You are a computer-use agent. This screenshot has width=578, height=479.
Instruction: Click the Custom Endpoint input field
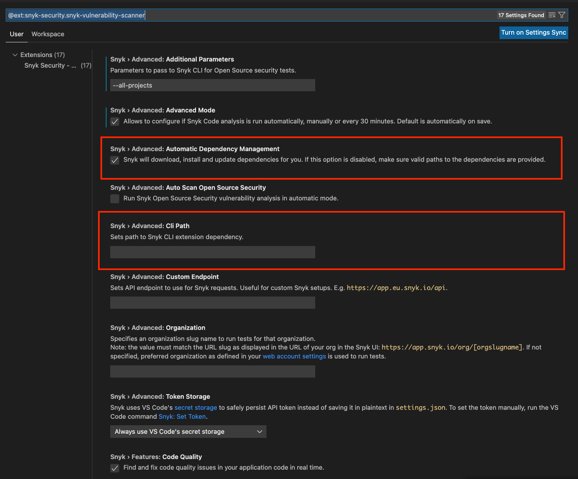click(213, 303)
